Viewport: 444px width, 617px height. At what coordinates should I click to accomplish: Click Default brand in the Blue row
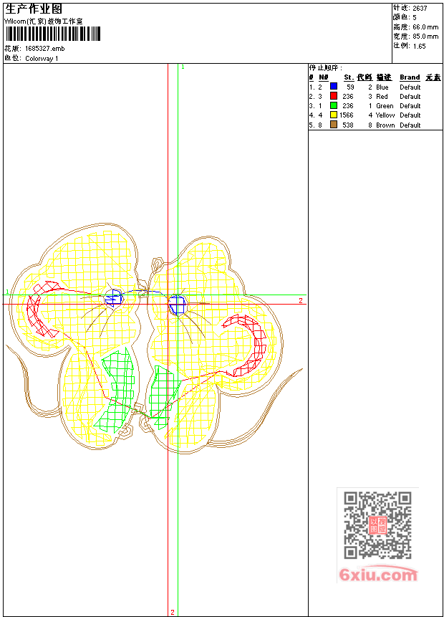tap(410, 87)
